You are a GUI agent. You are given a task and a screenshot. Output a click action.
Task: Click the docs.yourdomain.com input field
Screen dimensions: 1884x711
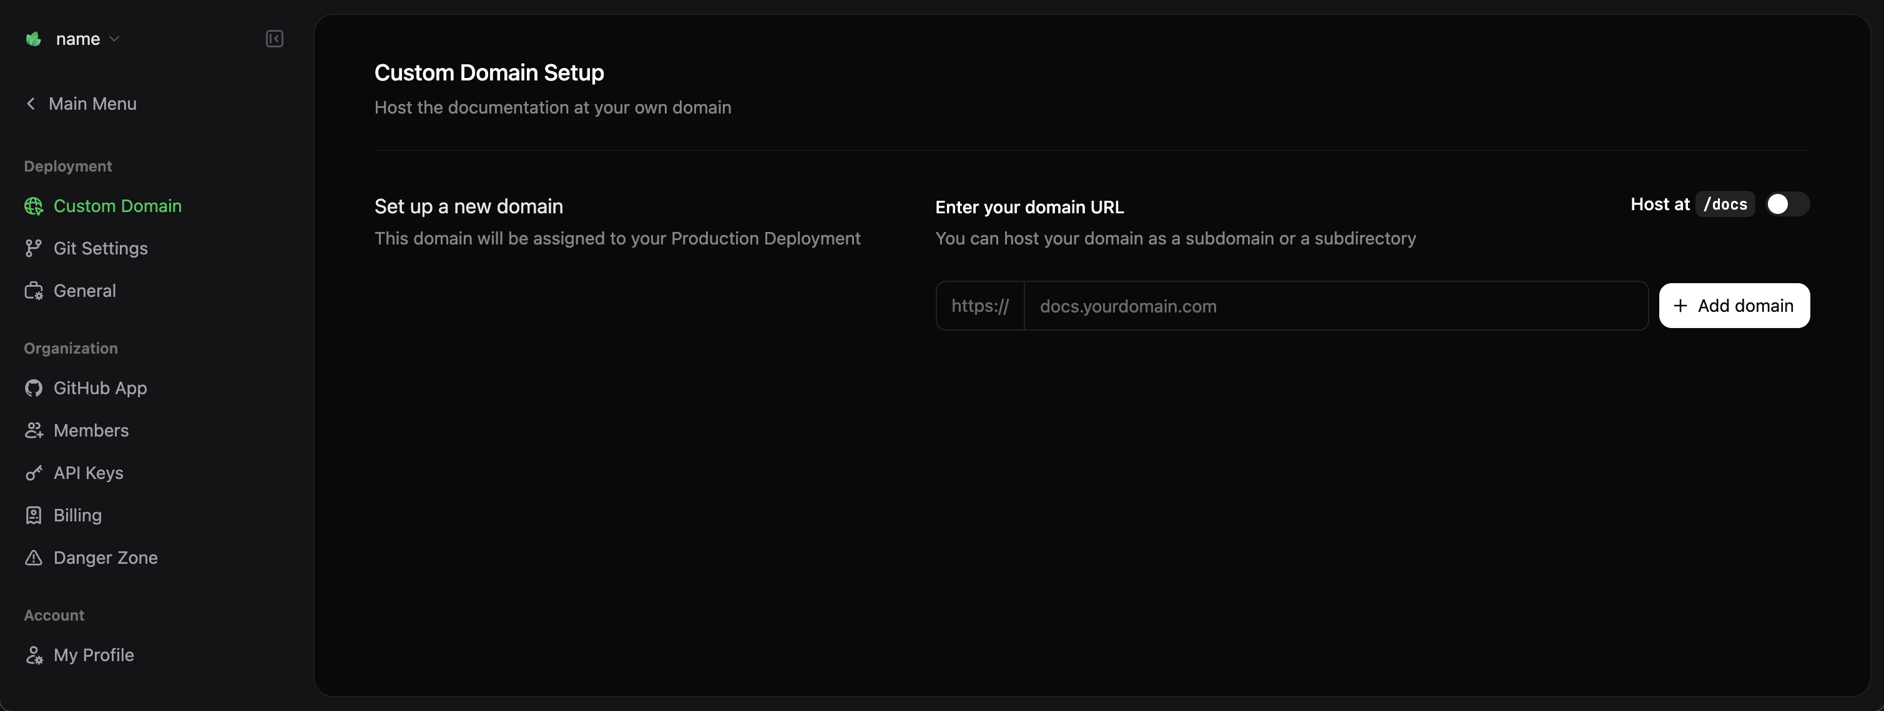[x=1335, y=306]
